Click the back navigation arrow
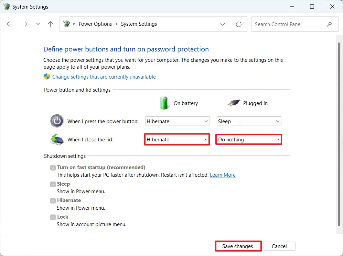 tap(10, 24)
